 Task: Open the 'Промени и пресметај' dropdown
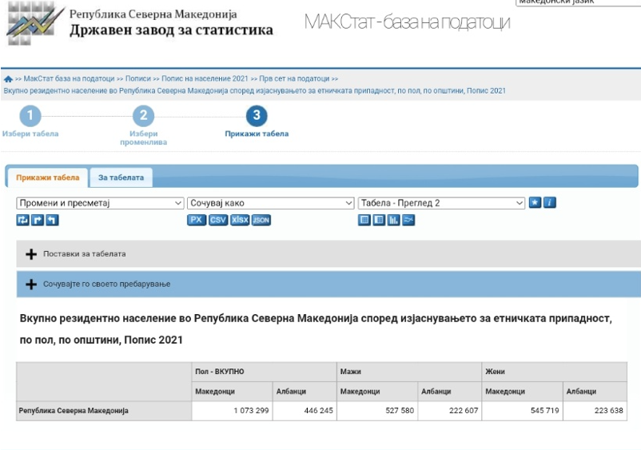100,203
